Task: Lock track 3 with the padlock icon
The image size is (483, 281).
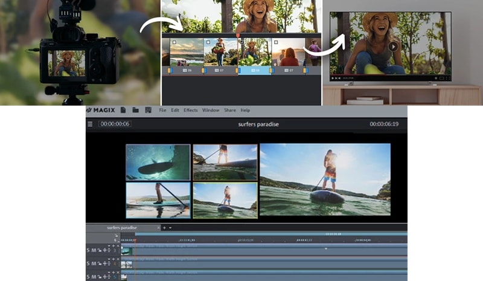Action: click(x=100, y=250)
